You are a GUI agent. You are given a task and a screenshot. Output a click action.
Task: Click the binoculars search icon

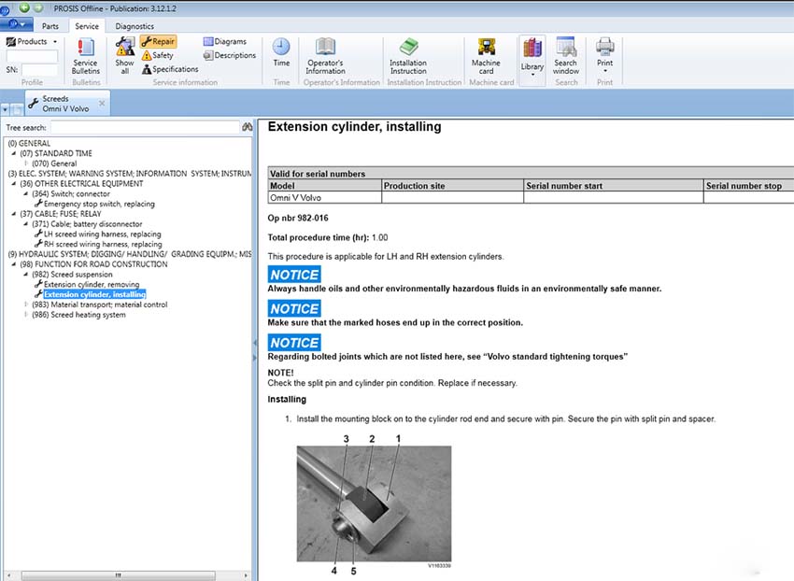click(x=248, y=127)
